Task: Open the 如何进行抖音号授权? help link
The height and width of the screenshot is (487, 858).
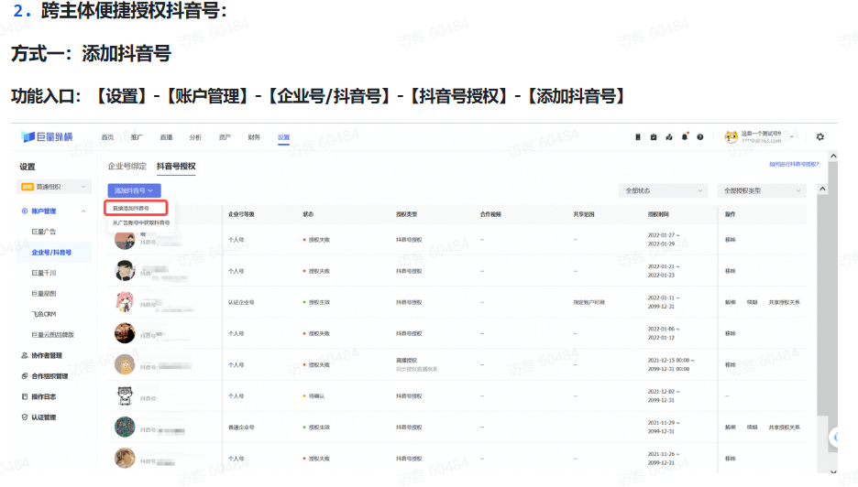Action: (x=794, y=165)
